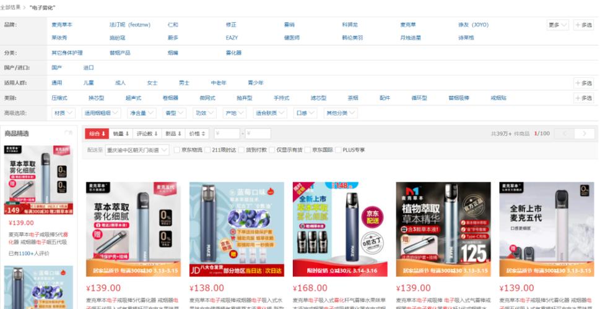Go to next results page arrow
Screen dimensions: 600x309
click(x=585, y=133)
